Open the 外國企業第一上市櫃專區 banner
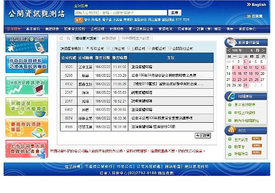This screenshot has width=275, height=193. point(27,107)
